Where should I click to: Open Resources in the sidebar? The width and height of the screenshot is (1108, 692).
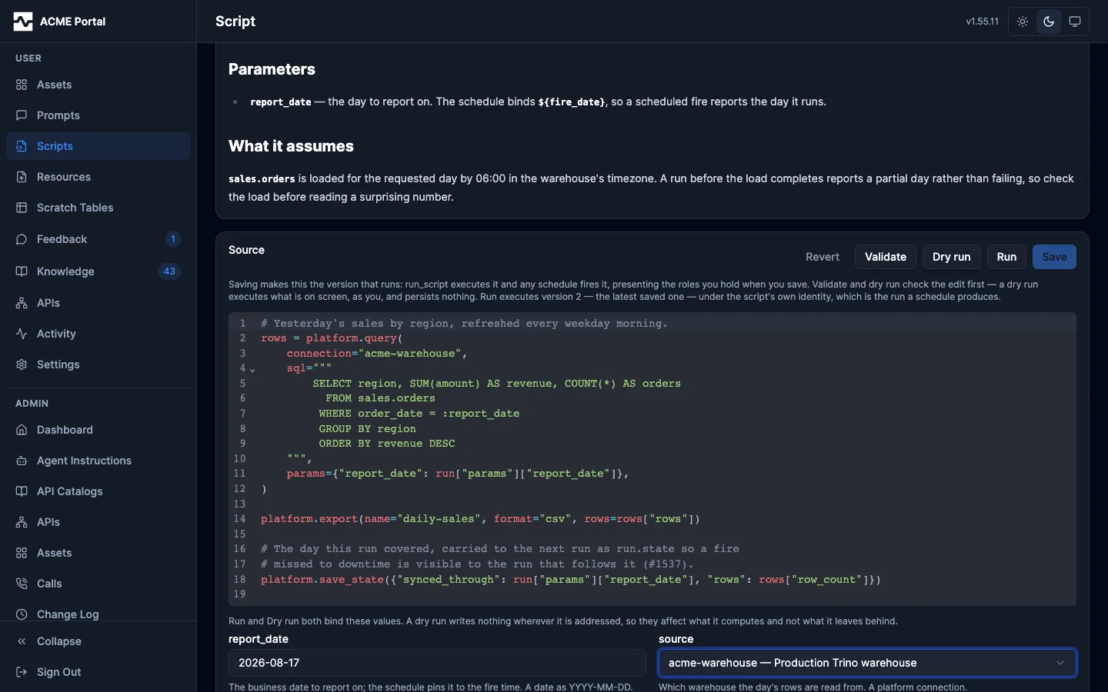(98, 177)
